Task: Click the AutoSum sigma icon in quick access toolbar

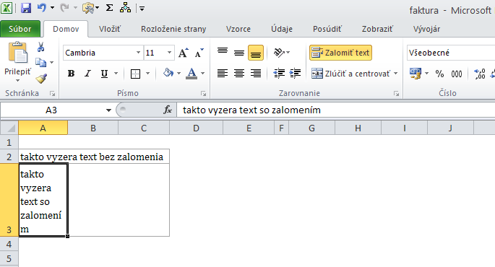Action: coord(110,8)
